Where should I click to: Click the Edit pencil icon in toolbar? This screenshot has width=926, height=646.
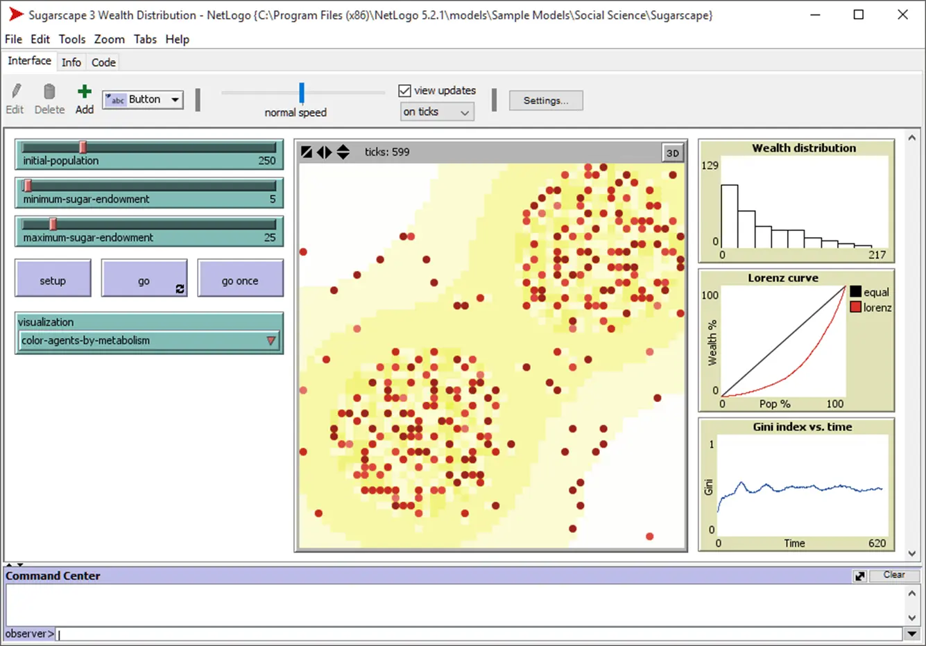pos(15,91)
